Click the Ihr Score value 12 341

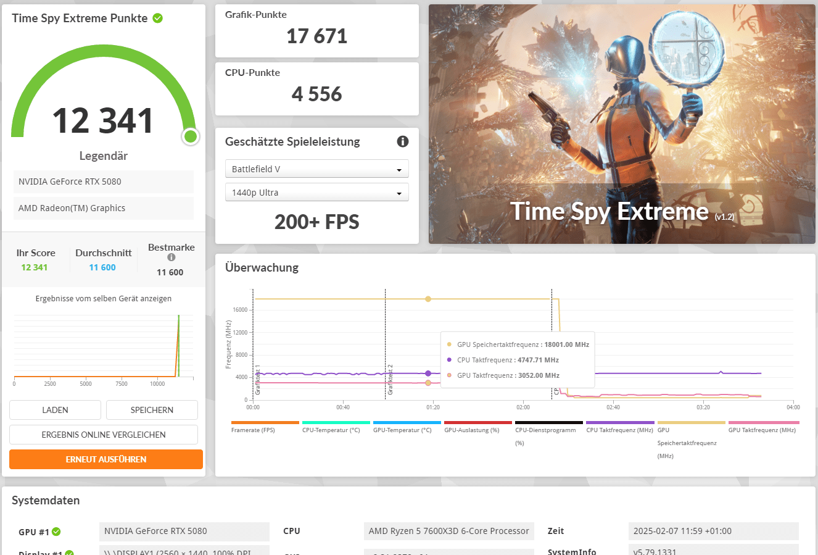35,267
